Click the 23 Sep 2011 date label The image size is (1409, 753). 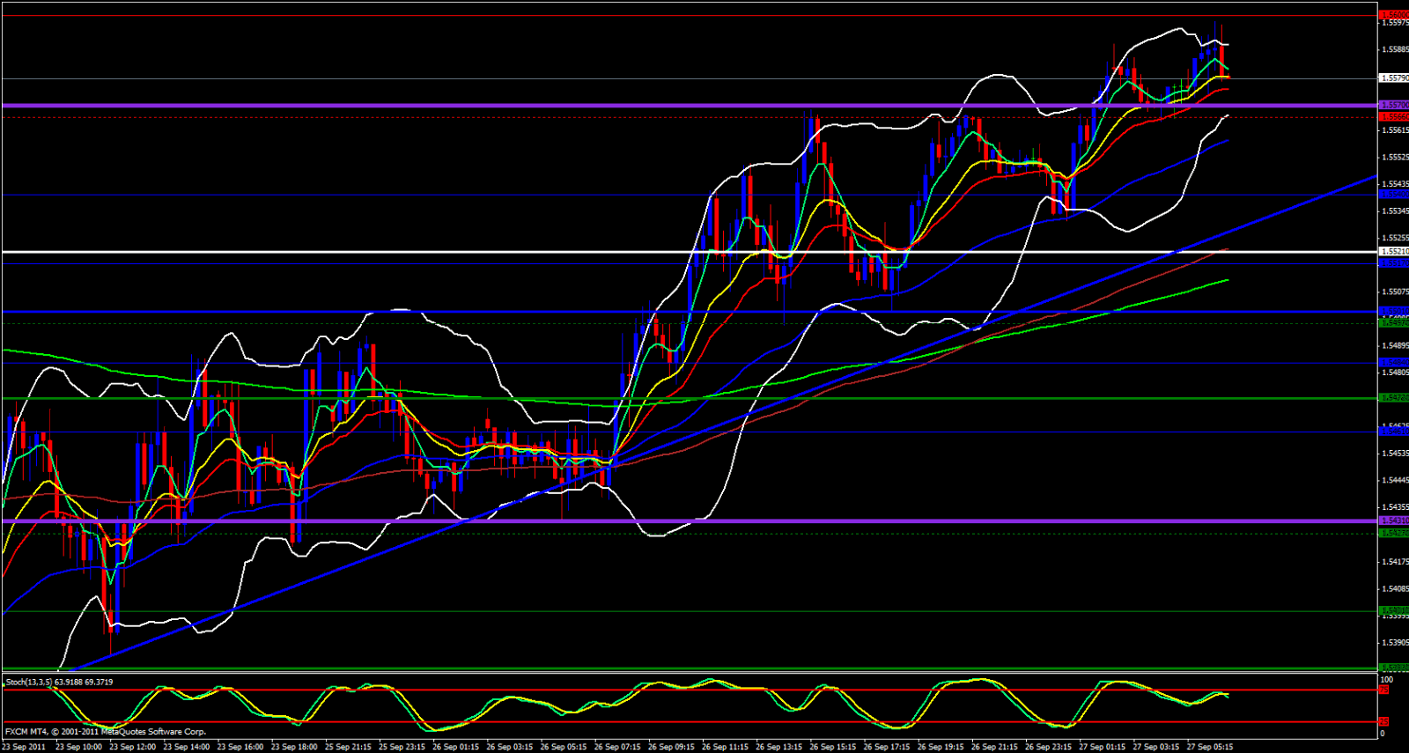pos(25,747)
